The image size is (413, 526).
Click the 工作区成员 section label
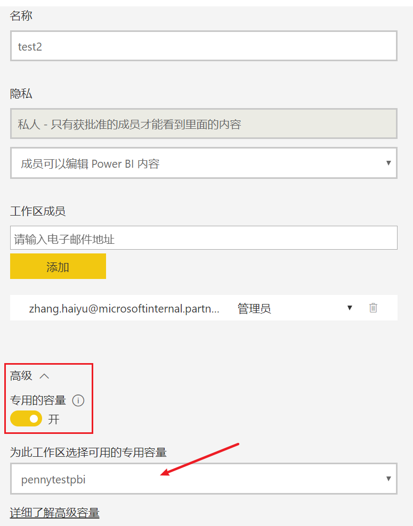[38, 211]
